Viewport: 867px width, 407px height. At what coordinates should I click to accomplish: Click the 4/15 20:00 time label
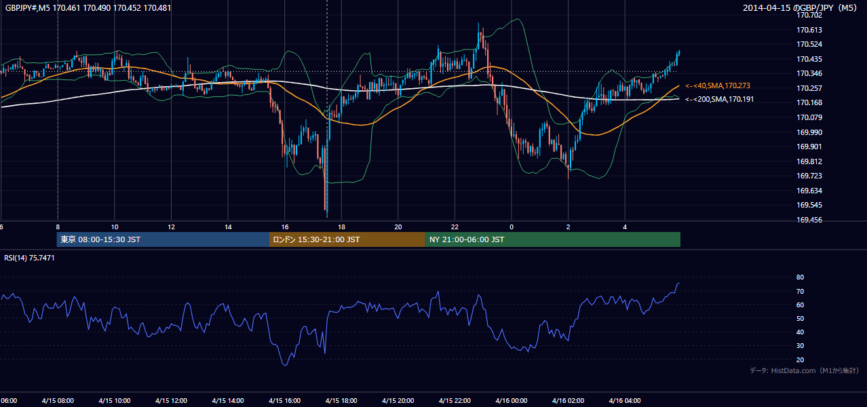(398, 401)
